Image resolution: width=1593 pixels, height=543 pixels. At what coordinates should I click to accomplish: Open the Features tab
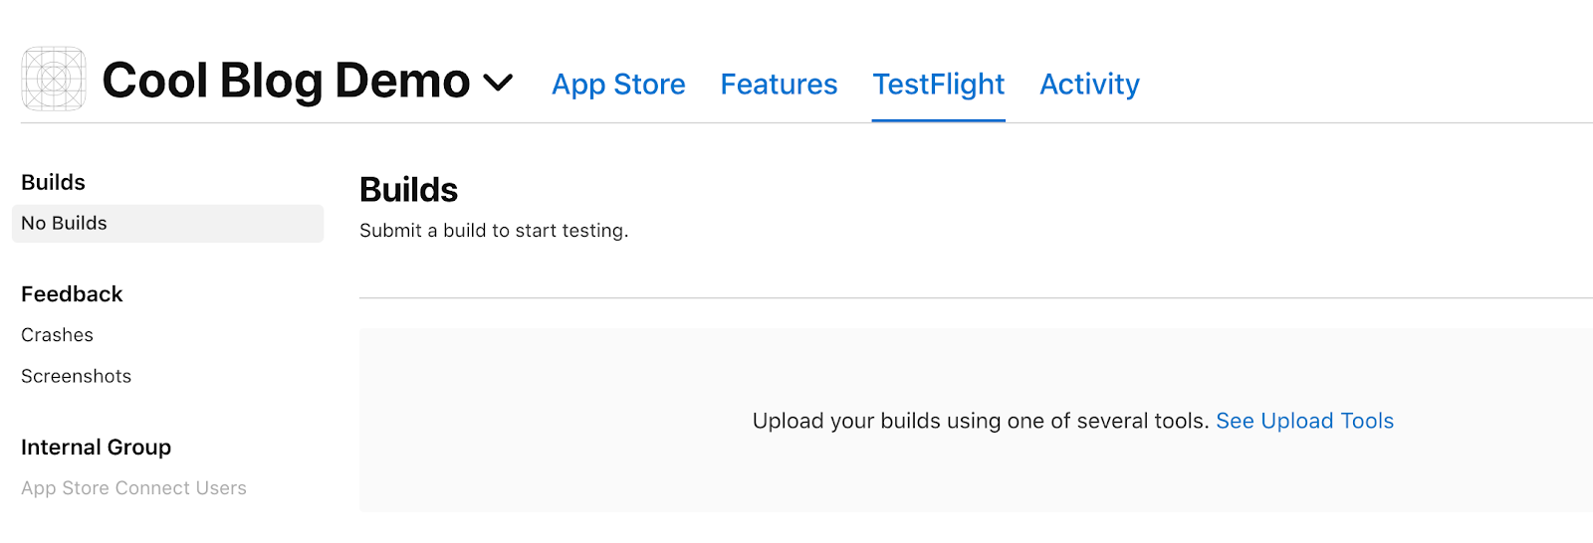pos(779,85)
